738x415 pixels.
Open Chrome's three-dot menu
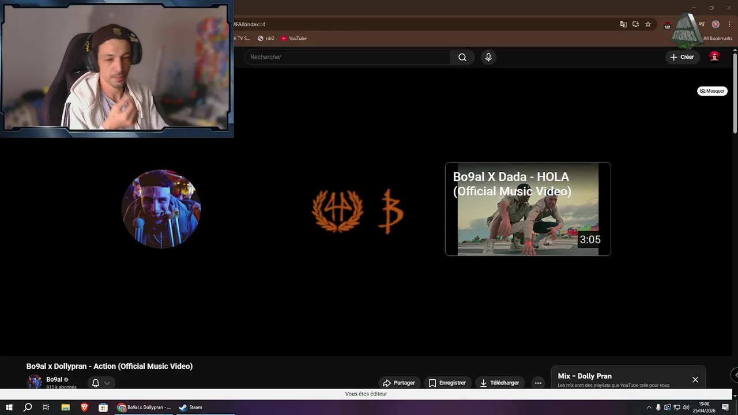[729, 24]
